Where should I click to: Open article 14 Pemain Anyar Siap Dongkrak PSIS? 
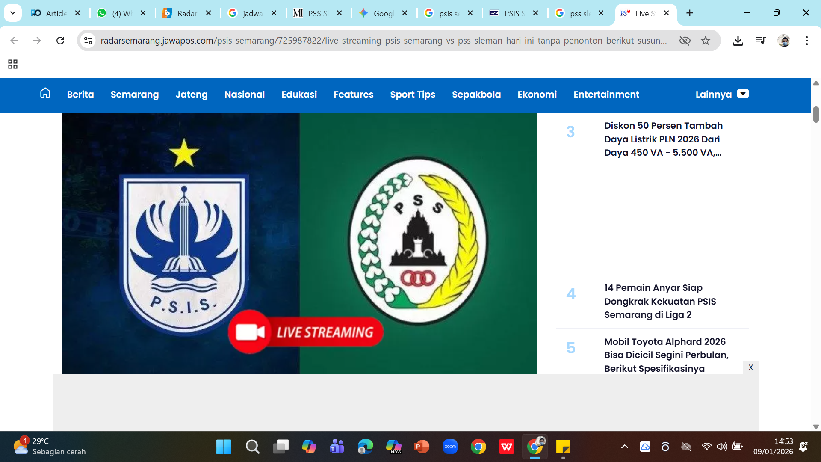[x=660, y=301]
